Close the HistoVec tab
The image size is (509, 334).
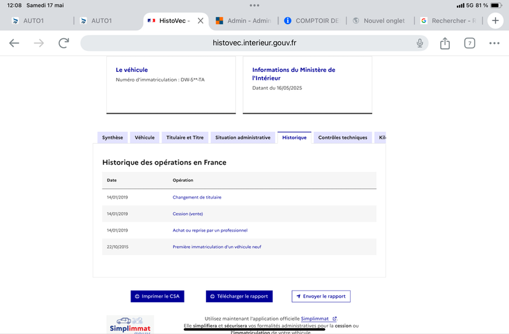click(200, 21)
